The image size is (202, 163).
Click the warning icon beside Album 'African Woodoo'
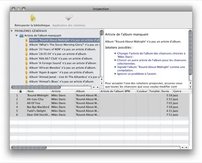(26, 68)
